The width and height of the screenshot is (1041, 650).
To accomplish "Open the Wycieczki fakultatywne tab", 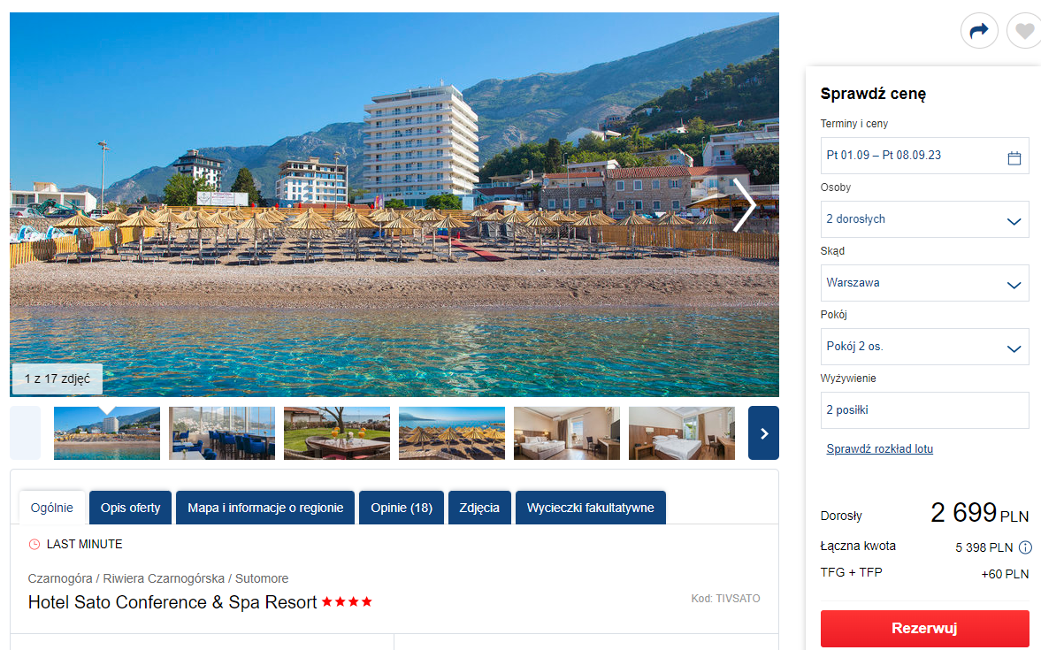I will (590, 508).
